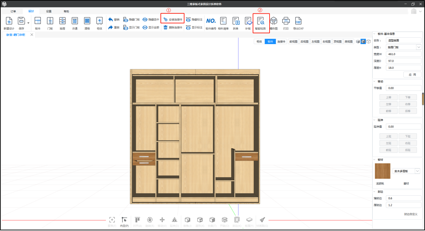Click the 聚焦(F) focus tool

pos(112,221)
